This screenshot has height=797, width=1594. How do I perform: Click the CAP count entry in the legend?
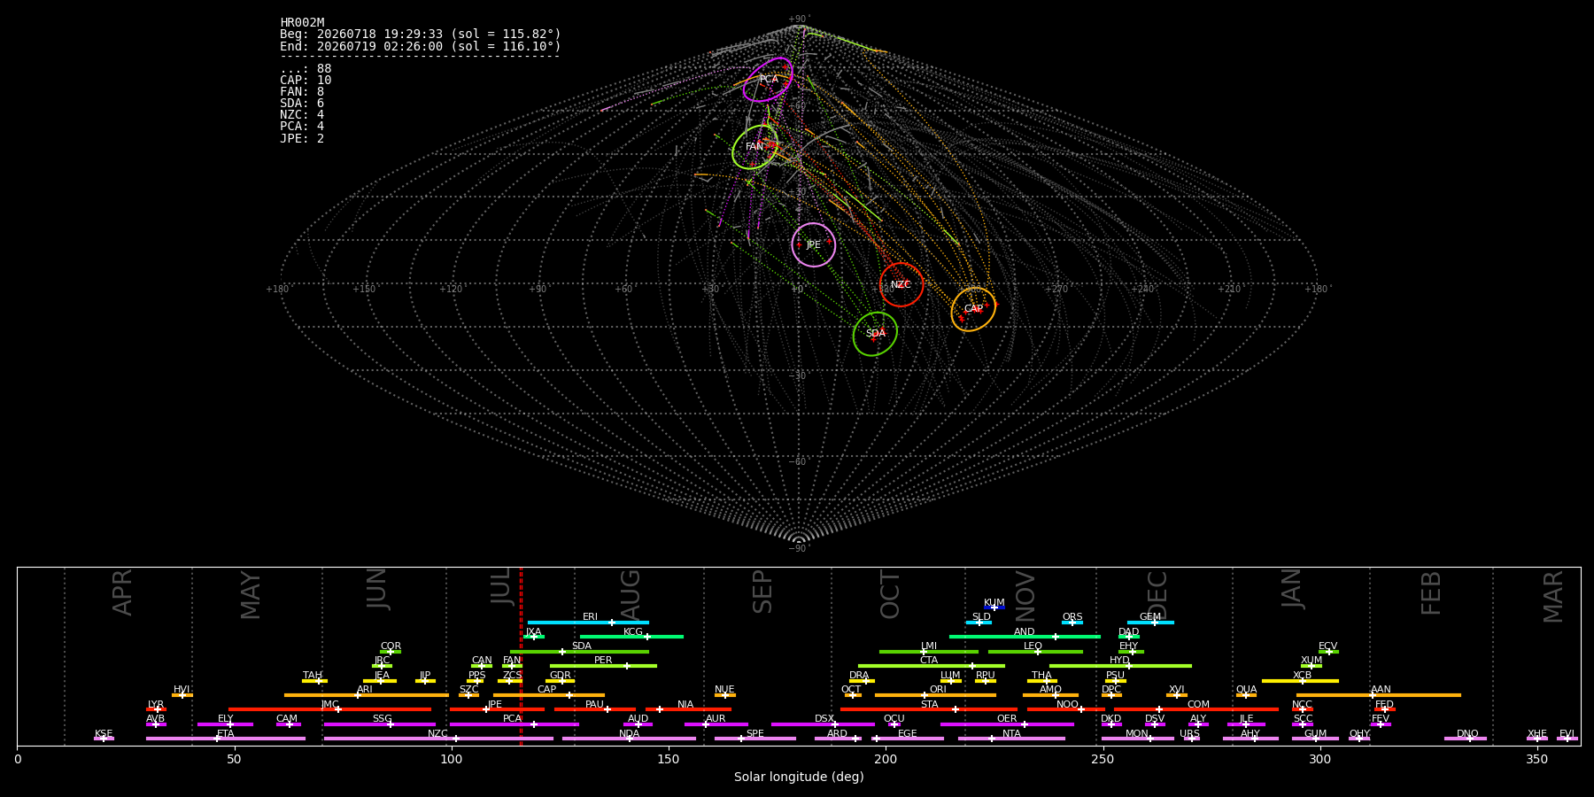pyautogui.click(x=306, y=81)
